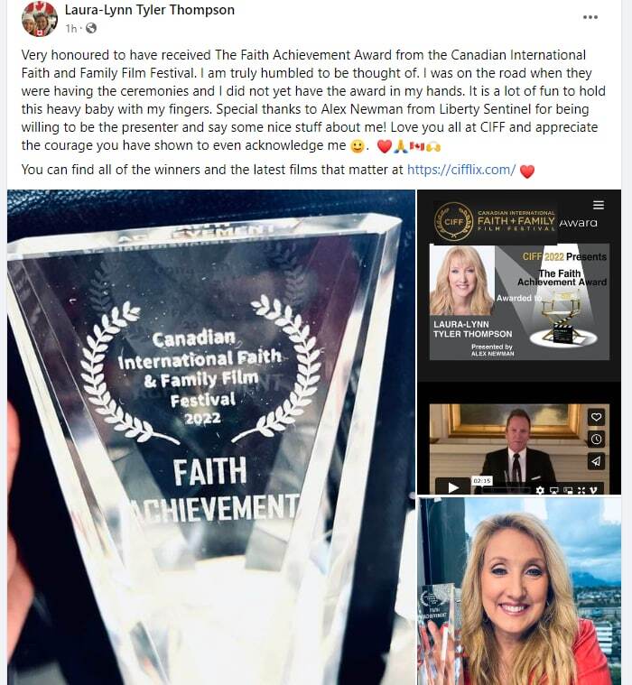Click the Vimeo logo in player bar
Viewport: 632px width, 685px height.
click(x=593, y=490)
